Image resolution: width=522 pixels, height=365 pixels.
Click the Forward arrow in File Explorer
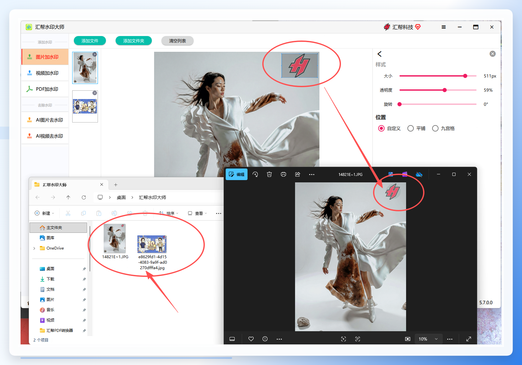[53, 197]
